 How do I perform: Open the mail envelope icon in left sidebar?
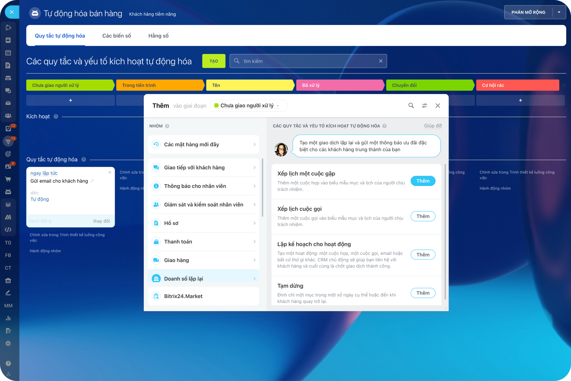(8, 103)
